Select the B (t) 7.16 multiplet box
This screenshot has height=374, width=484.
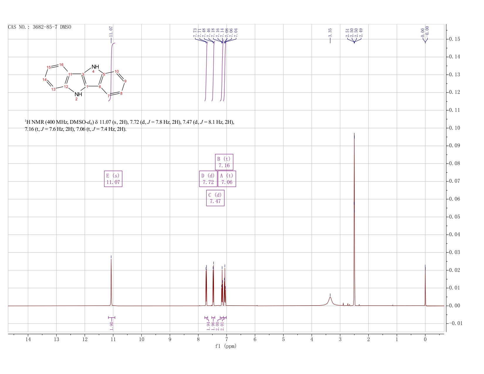click(x=224, y=162)
